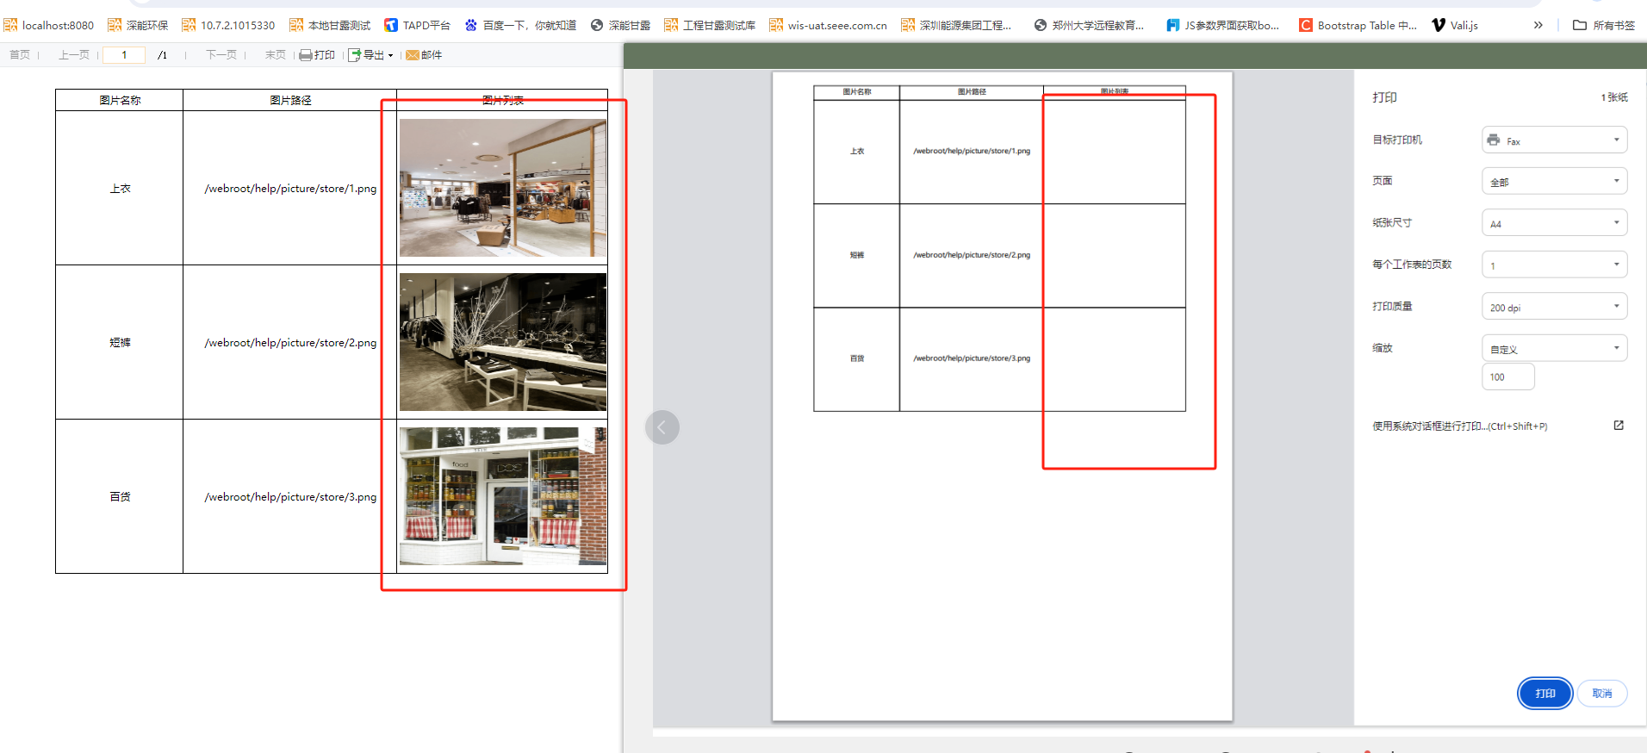Open the 10.7.2.1015330 bookmark

(228, 25)
